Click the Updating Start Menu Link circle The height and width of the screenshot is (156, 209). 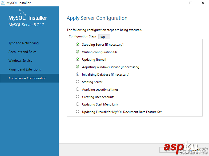pos(78,104)
